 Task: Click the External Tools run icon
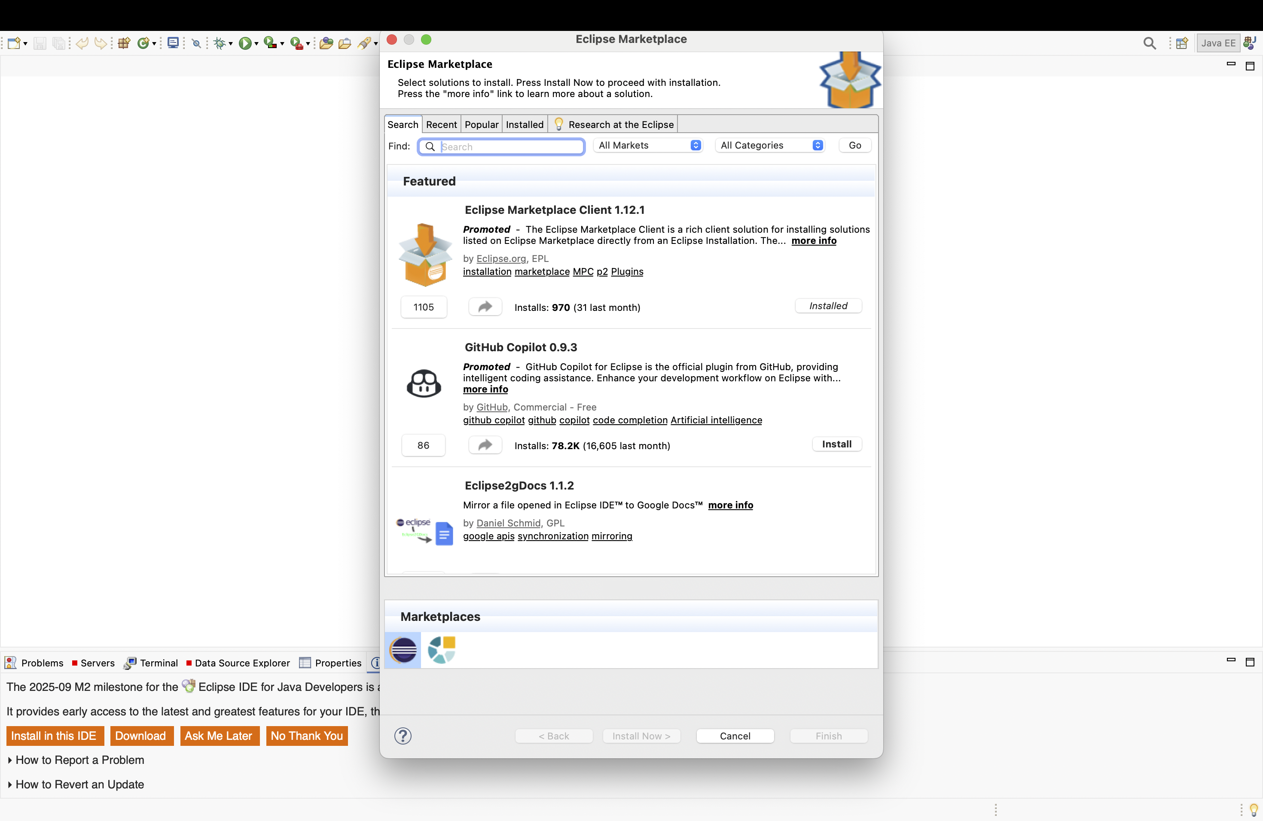(x=297, y=43)
